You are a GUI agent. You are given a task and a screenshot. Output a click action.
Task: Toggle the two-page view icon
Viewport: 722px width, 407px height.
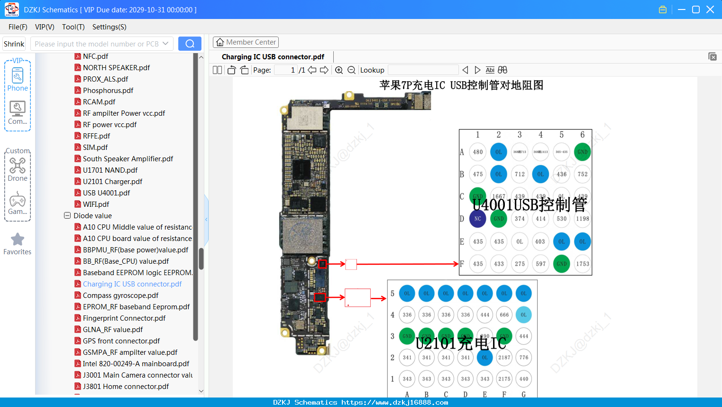click(218, 70)
